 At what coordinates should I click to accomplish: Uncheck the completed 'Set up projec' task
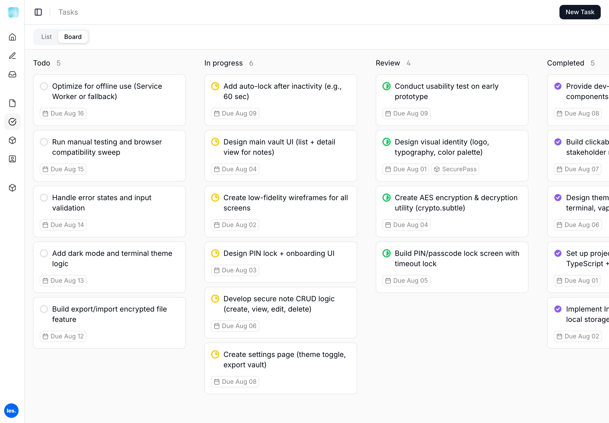(558, 253)
